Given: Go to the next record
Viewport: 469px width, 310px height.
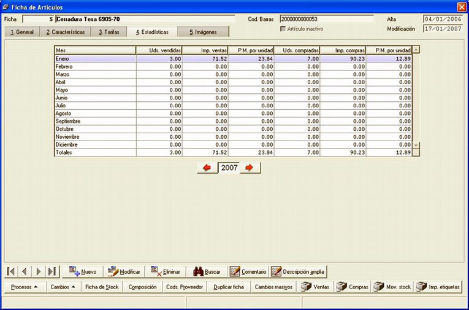Looking at the screenshot, I should point(38,272).
